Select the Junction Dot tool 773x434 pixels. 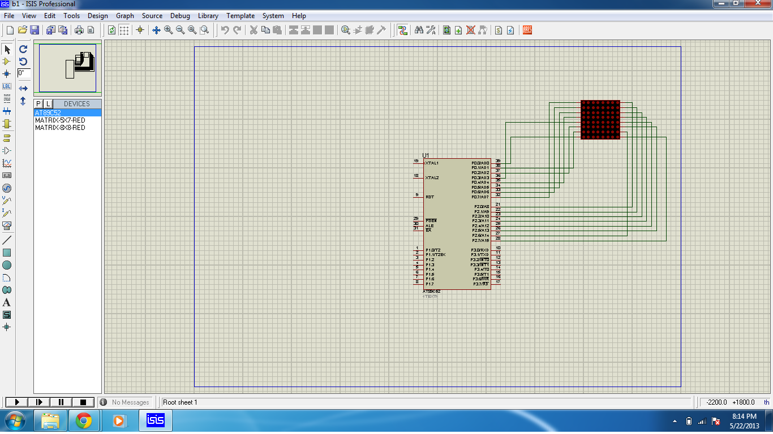[x=7, y=74]
